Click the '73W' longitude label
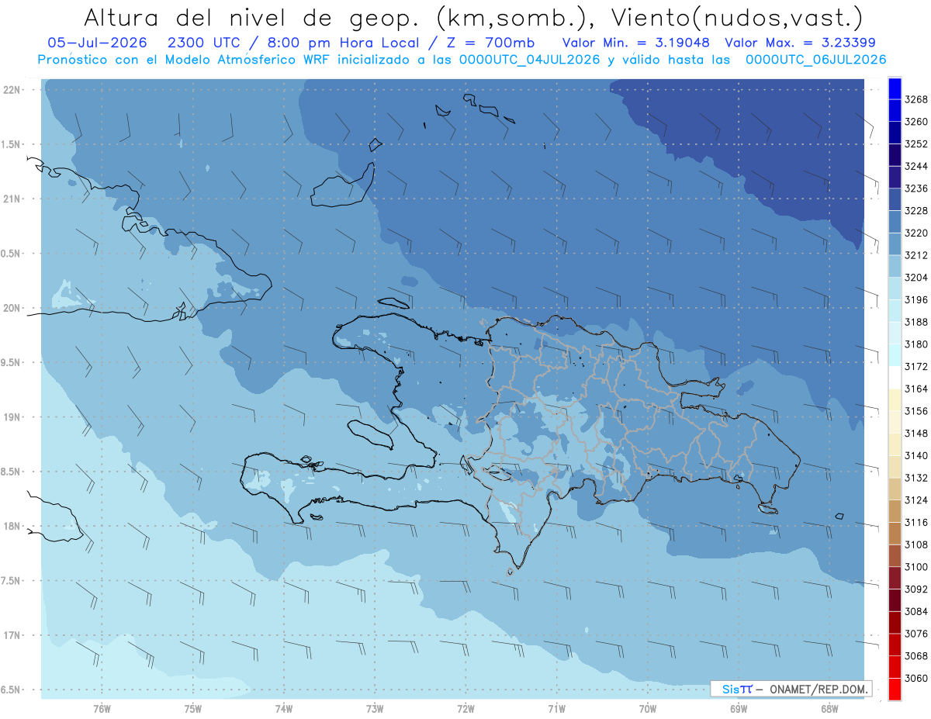 [x=375, y=708]
